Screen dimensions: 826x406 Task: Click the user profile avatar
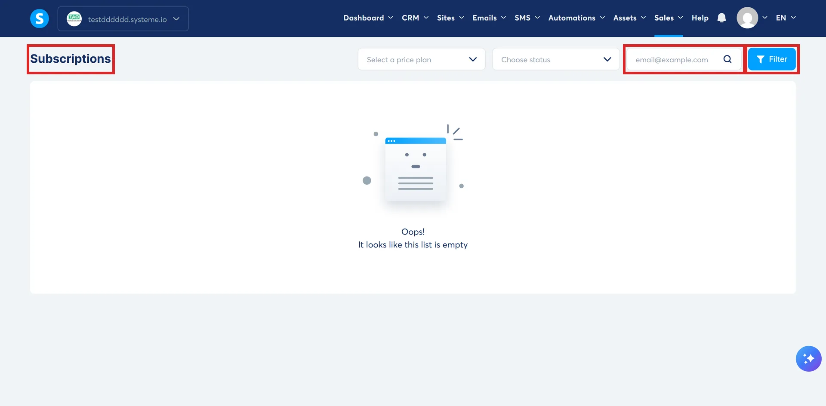(x=747, y=18)
